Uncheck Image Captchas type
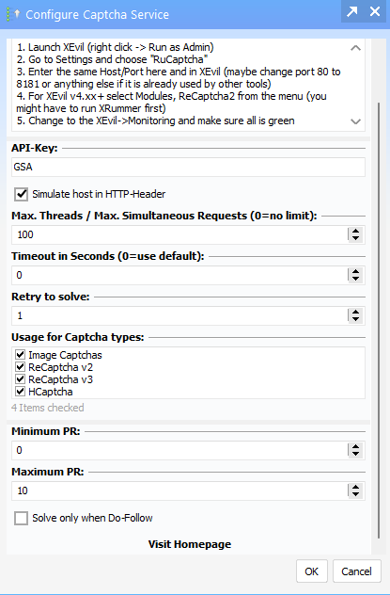This screenshot has width=390, height=595. coord(20,355)
